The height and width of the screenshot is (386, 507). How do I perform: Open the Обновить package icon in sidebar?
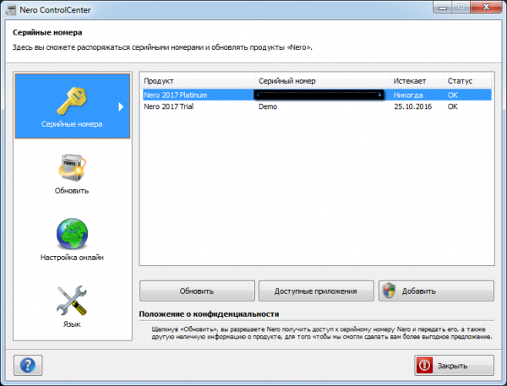coord(72,168)
